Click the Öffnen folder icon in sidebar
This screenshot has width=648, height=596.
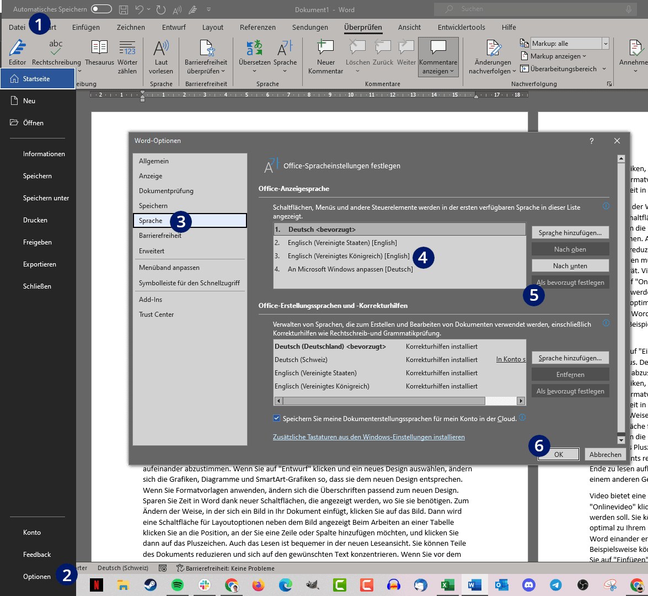click(14, 123)
